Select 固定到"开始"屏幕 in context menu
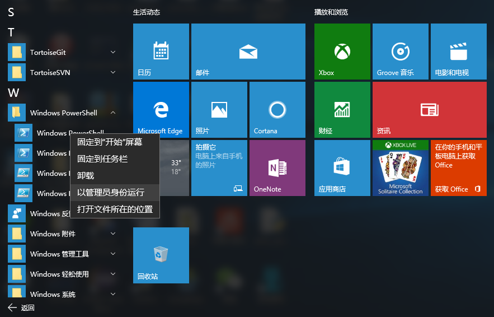 (x=115, y=142)
